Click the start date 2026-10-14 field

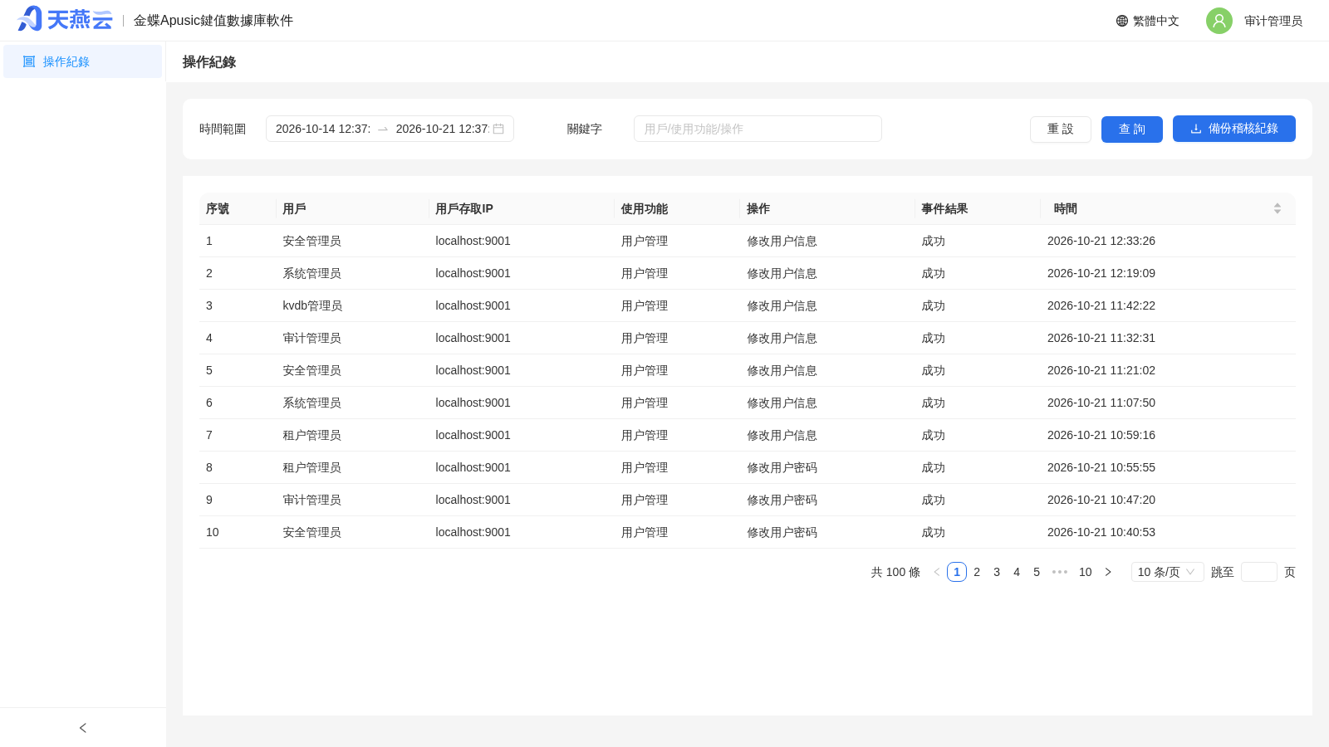(x=323, y=129)
